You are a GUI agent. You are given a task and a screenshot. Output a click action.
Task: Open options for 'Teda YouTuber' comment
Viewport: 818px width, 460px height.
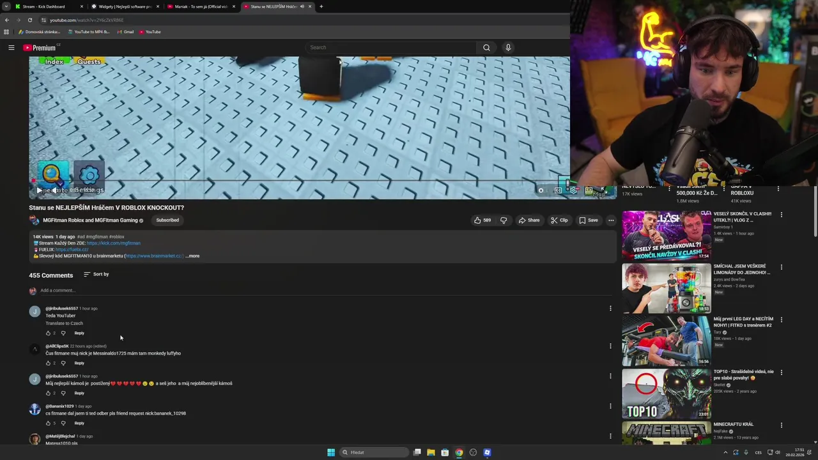pos(610,309)
